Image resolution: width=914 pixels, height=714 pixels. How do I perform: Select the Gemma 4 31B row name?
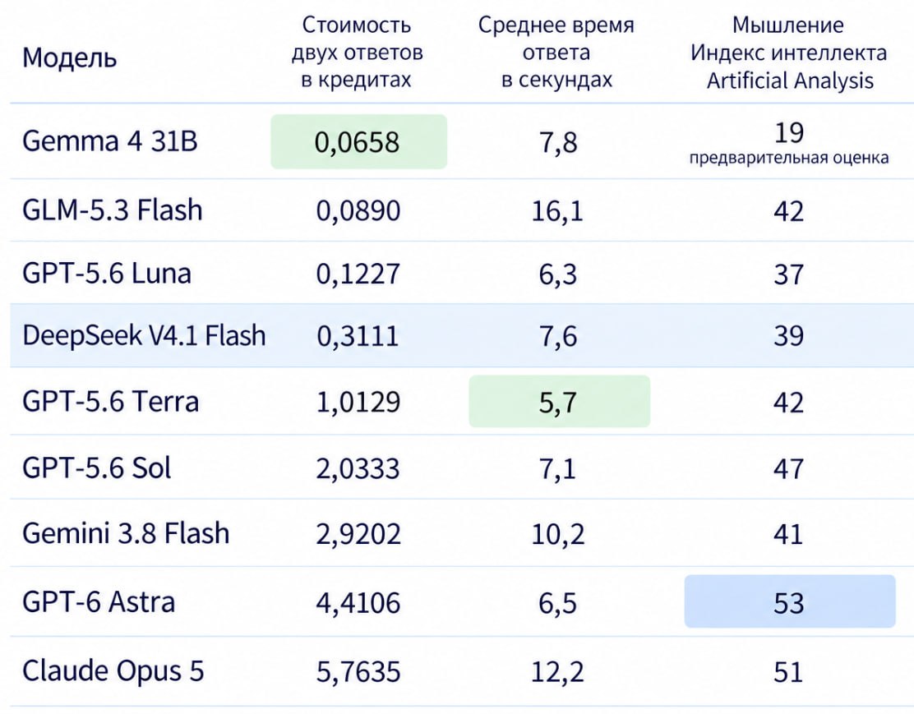109,141
